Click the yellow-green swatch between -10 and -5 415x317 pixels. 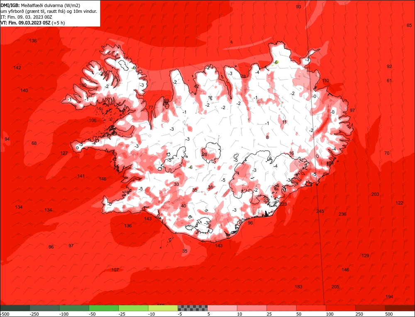pyautogui.click(x=163, y=308)
